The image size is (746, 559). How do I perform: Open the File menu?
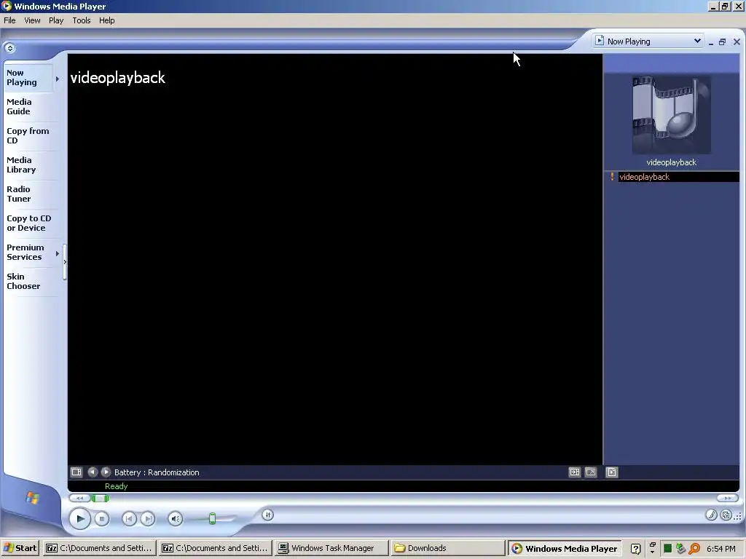click(9, 20)
